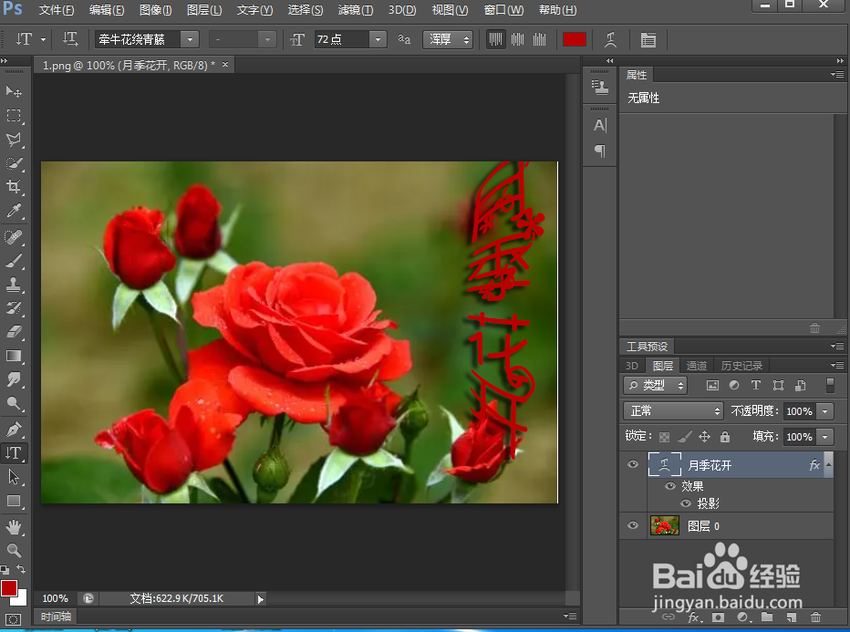Open the 图层 menu
The width and height of the screenshot is (850, 632).
[x=203, y=10]
